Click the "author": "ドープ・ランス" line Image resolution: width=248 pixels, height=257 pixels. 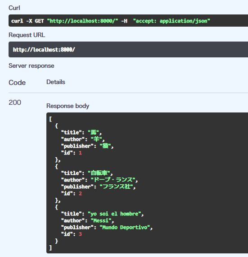tap(99, 180)
